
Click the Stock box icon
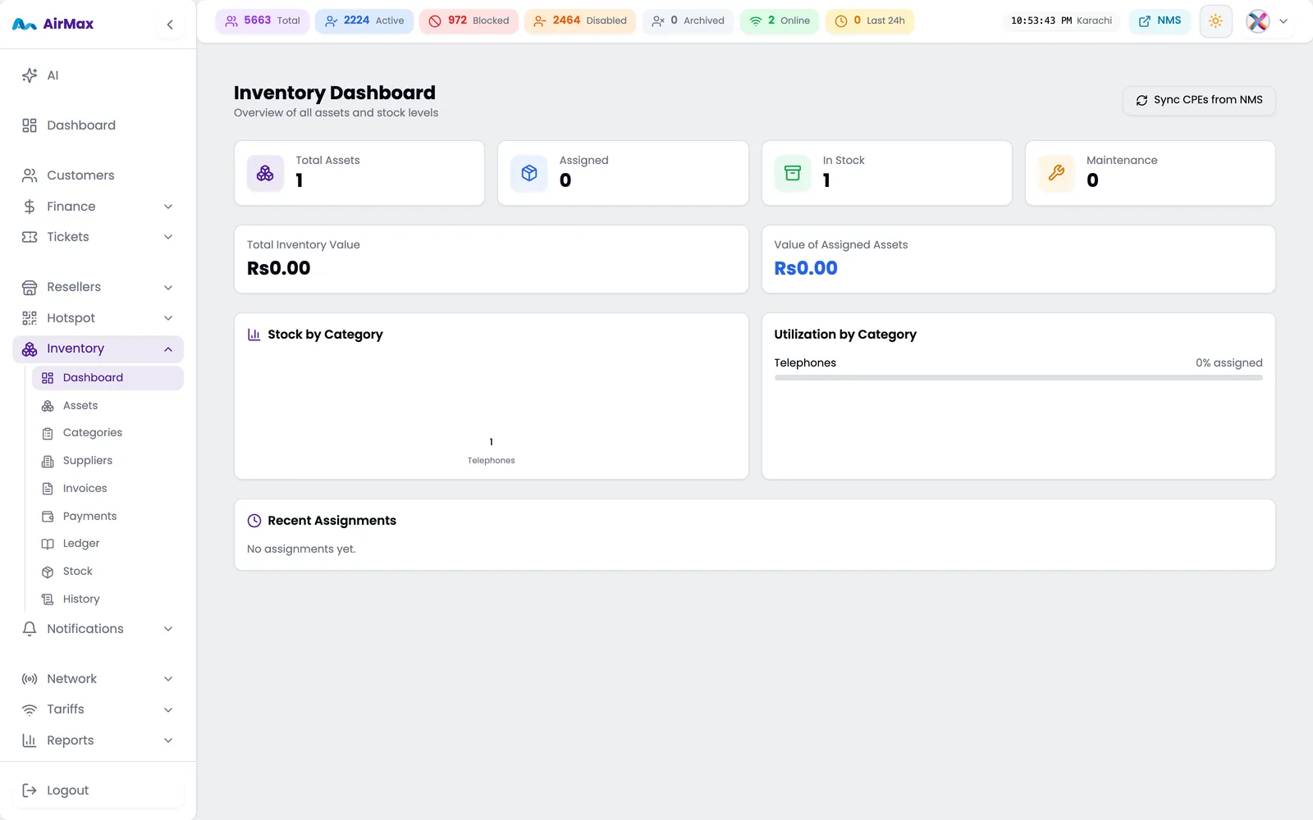(48, 572)
